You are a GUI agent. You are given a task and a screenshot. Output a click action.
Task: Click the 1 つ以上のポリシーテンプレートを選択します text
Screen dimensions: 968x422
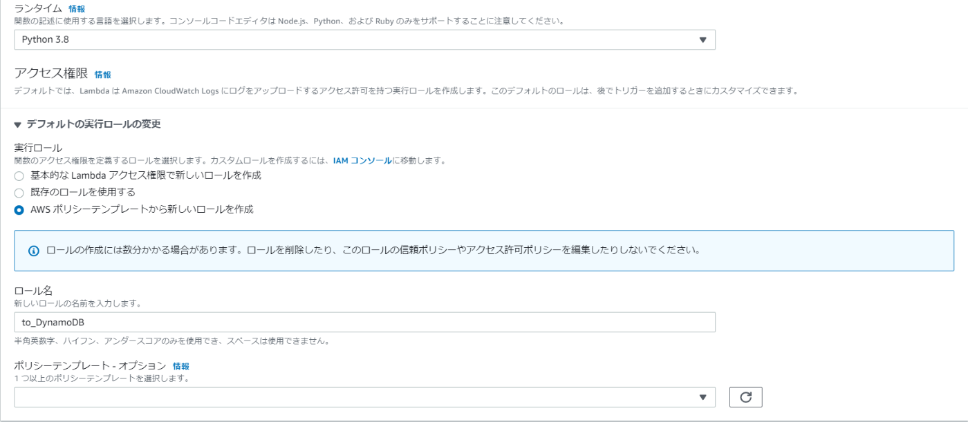(x=102, y=378)
